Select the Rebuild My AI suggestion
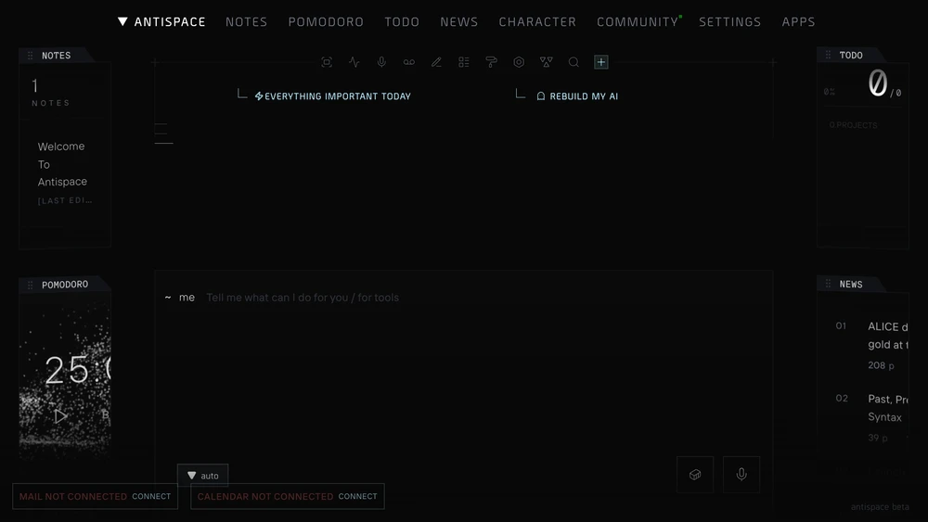This screenshot has height=522, width=928. 577,96
